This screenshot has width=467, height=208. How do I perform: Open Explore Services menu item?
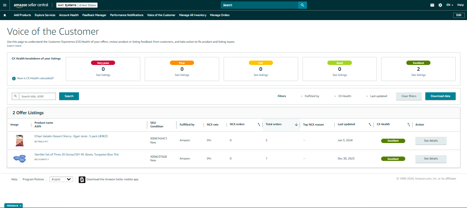coord(45,15)
